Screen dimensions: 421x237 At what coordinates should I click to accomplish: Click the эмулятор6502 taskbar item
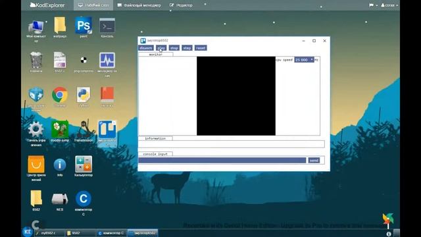coord(143,233)
